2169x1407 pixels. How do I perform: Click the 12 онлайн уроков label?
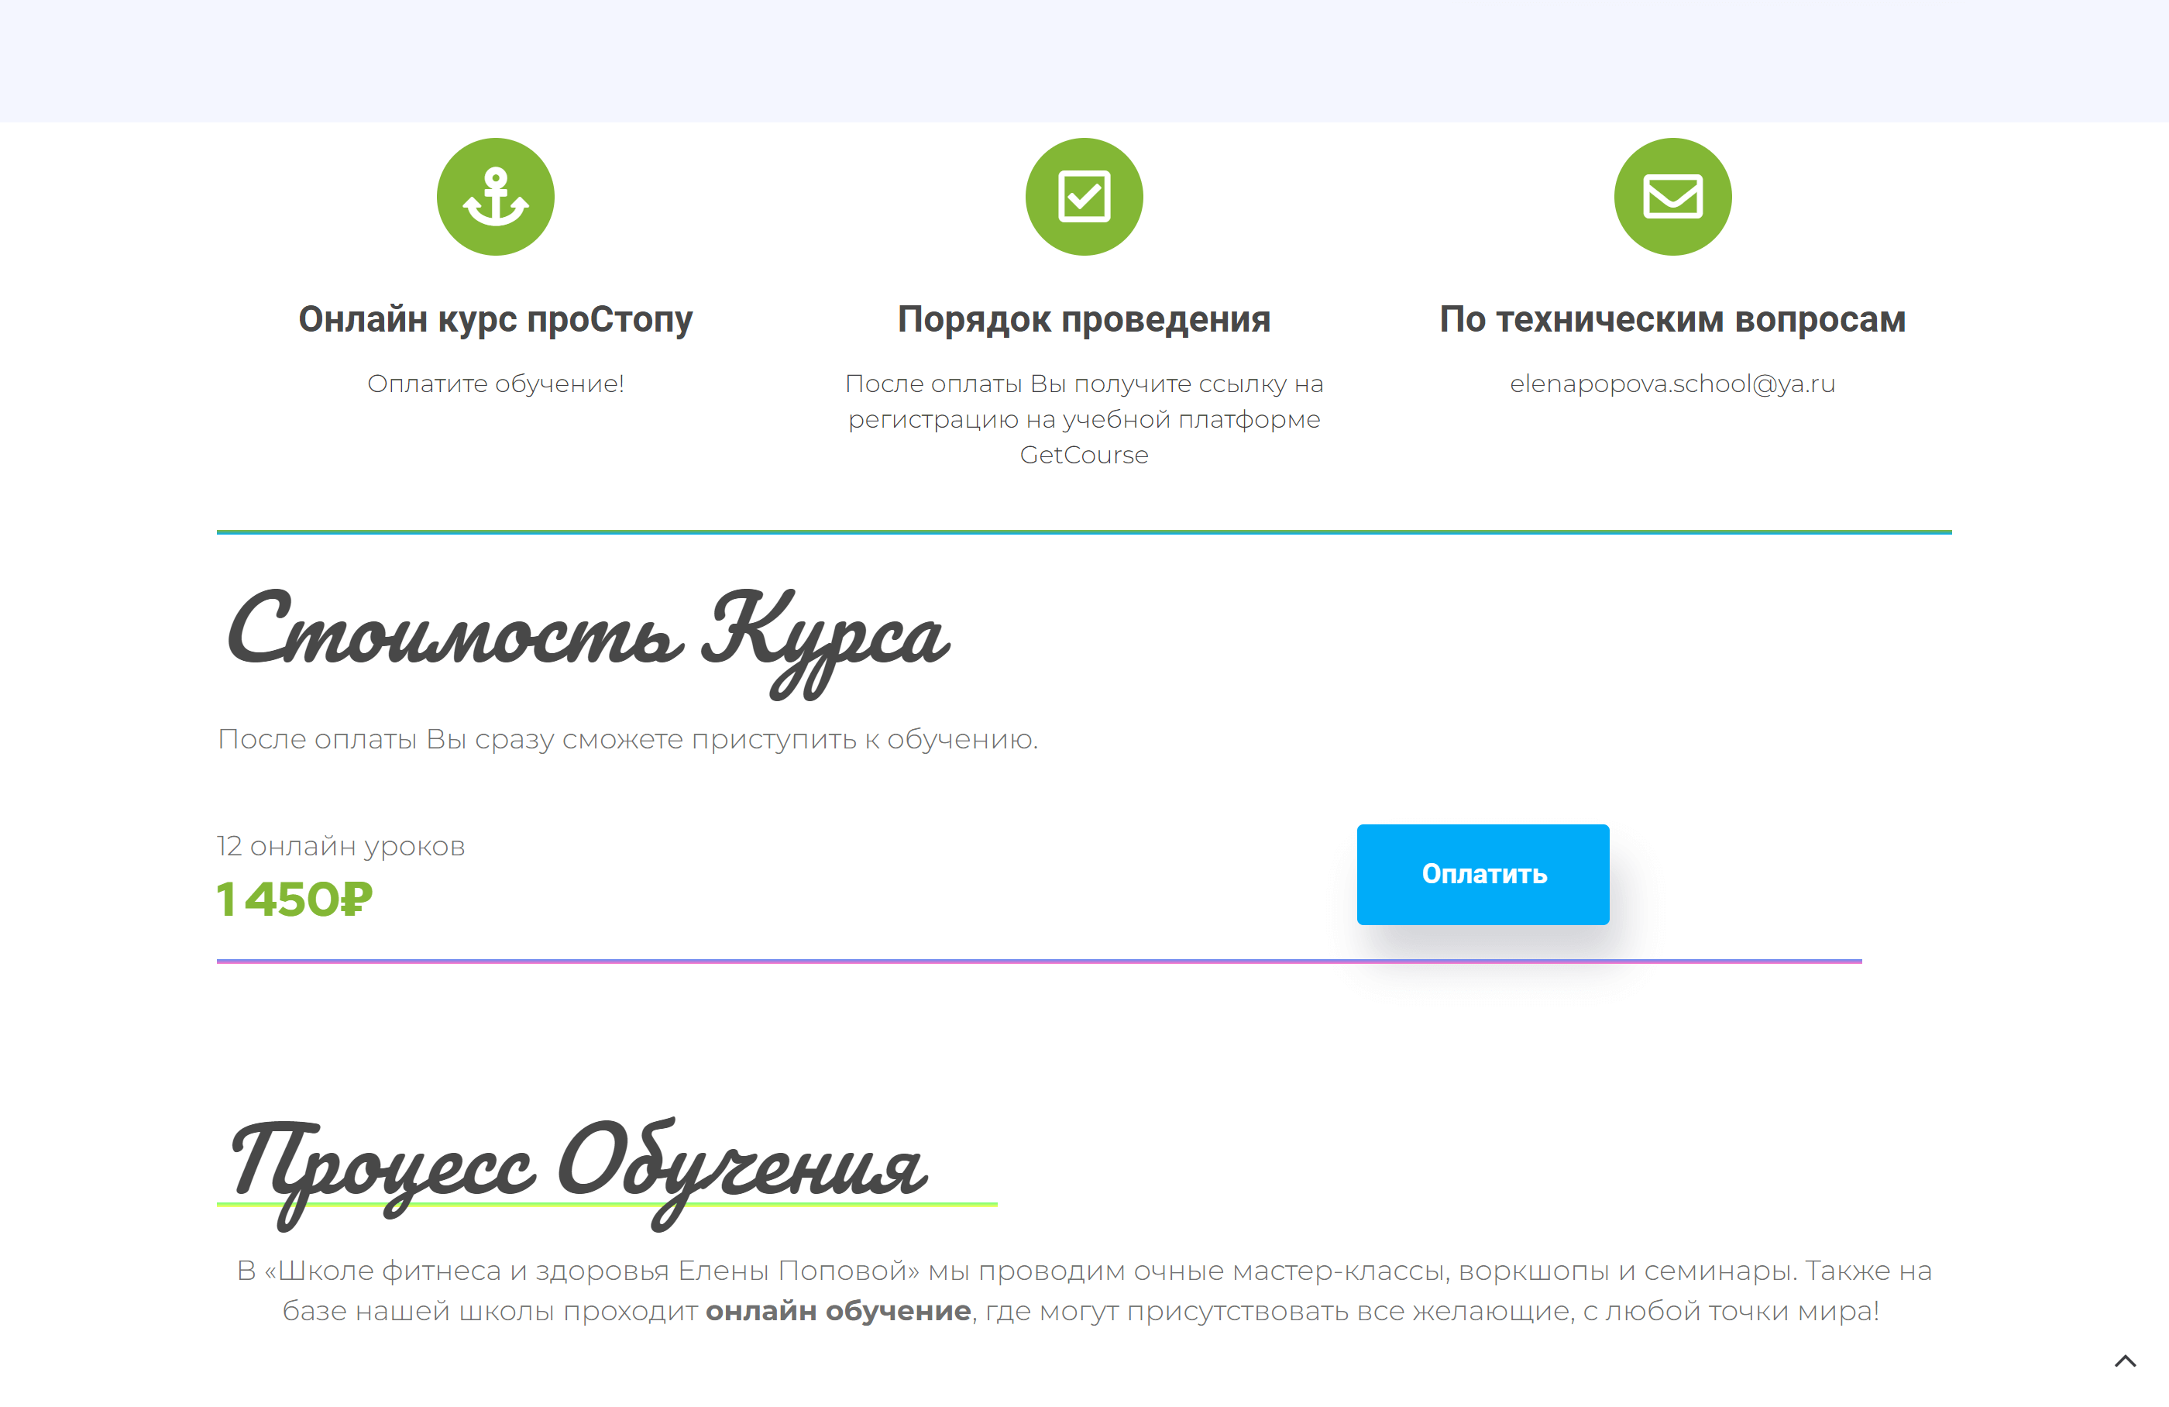pyautogui.click(x=341, y=847)
